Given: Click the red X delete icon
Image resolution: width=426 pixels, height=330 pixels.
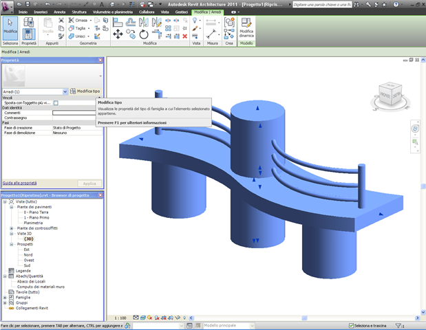Looking at the screenshot, I should 184,36.
